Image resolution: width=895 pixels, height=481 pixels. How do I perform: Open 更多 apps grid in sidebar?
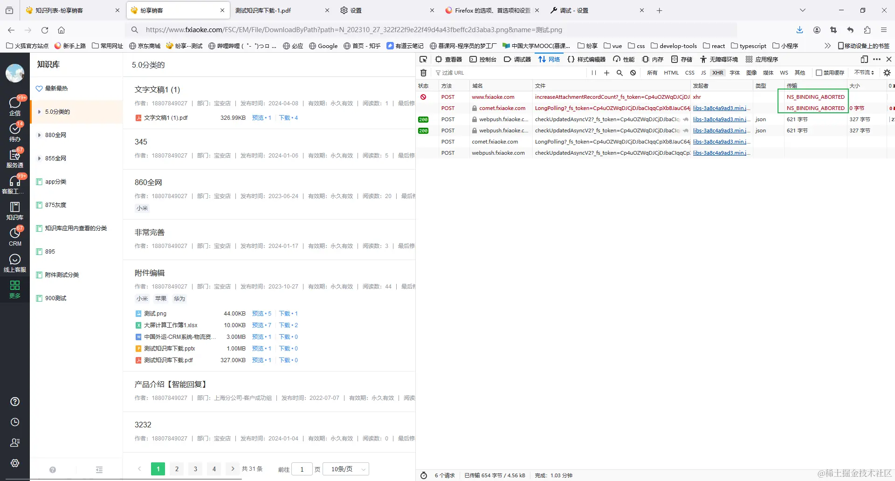[x=15, y=289]
